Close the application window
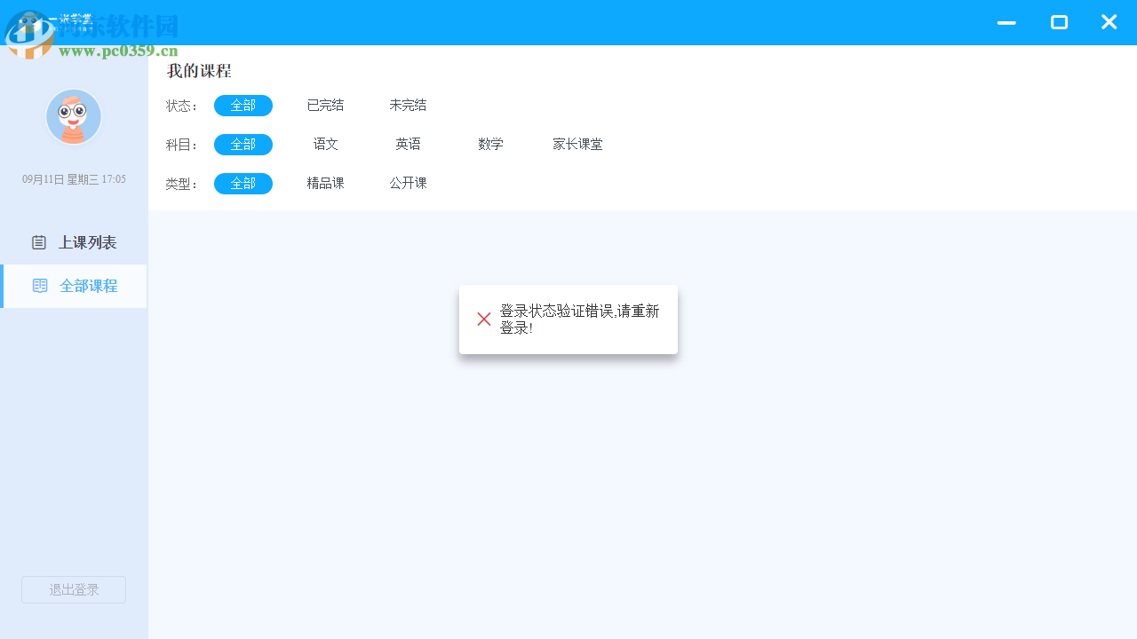Screen dimensions: 1137x639 click(x=1109, y=22)
